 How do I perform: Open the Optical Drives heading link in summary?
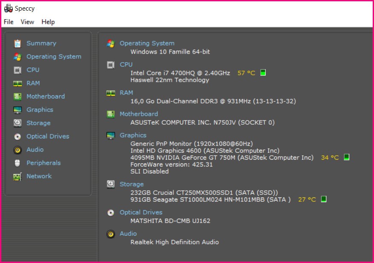point(141,212)
